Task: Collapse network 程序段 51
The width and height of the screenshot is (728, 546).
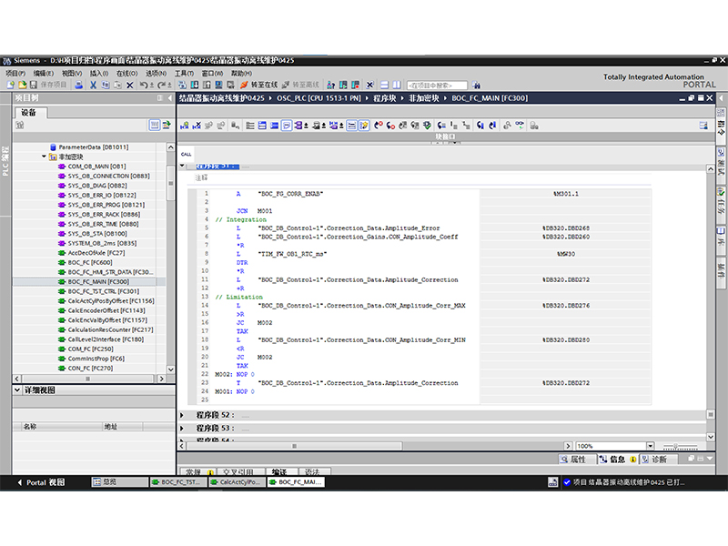Action: tap(182, 166)
